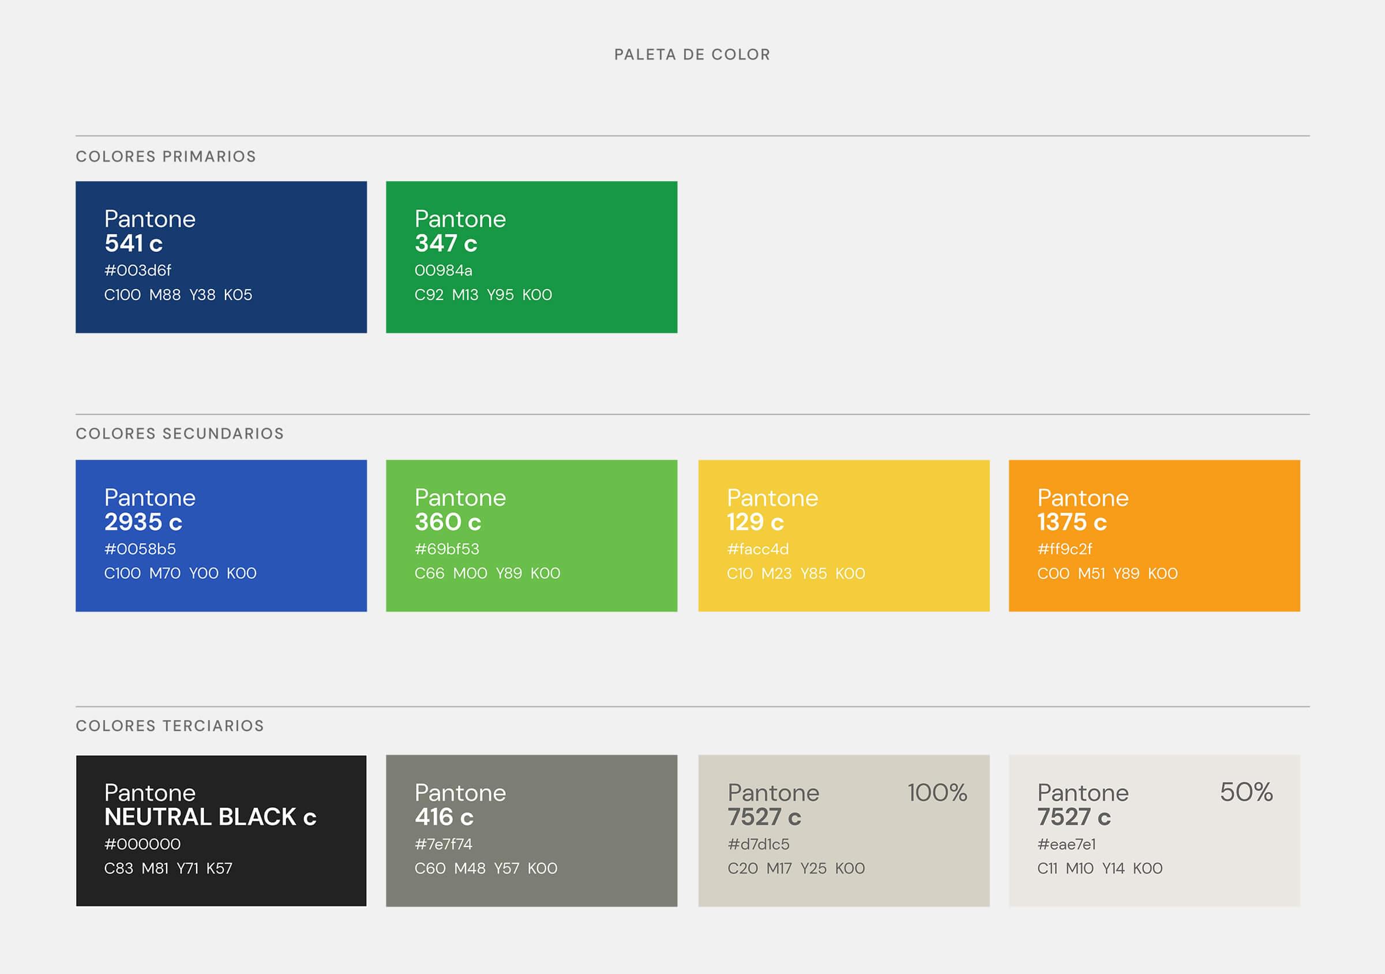Click the 50% label on light swatch

click(x=1246, y=792)
